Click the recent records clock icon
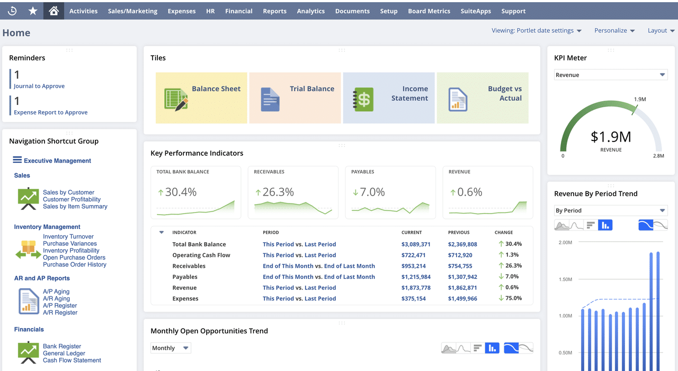678x371 pixels. click(11, 11)
